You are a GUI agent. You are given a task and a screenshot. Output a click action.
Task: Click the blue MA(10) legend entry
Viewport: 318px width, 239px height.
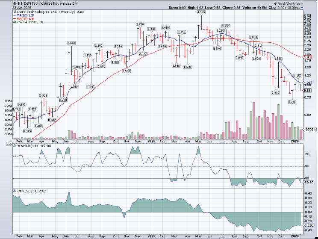tap(25, 15)
